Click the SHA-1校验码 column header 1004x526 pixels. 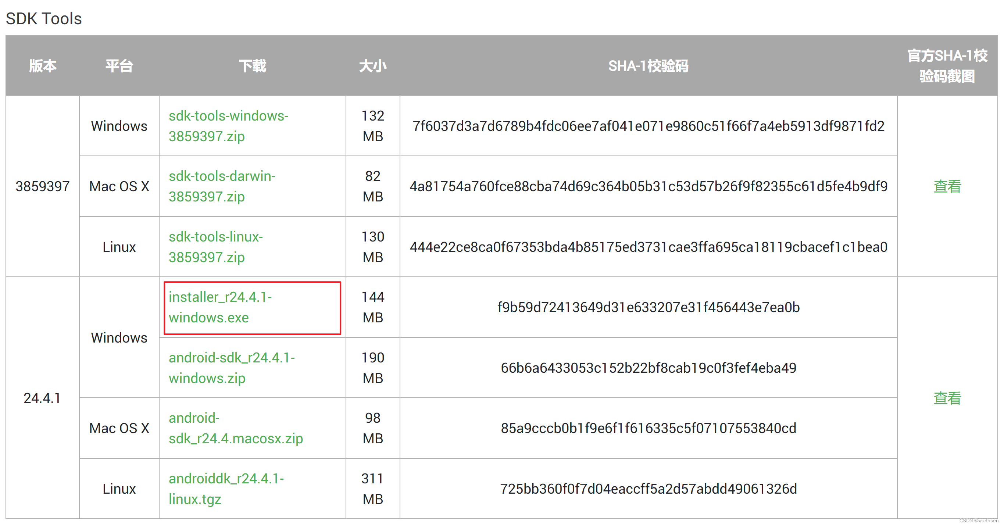[648, 65]
